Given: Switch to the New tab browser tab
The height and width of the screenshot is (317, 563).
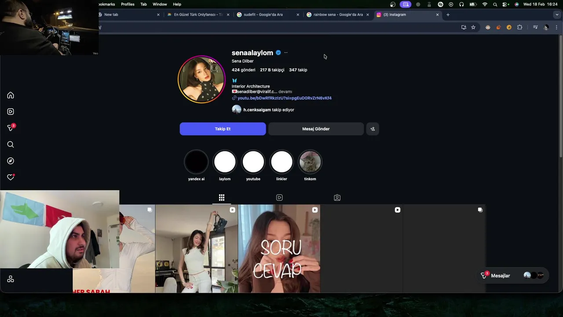Looking at the screenshot, I should click(128, 15).
